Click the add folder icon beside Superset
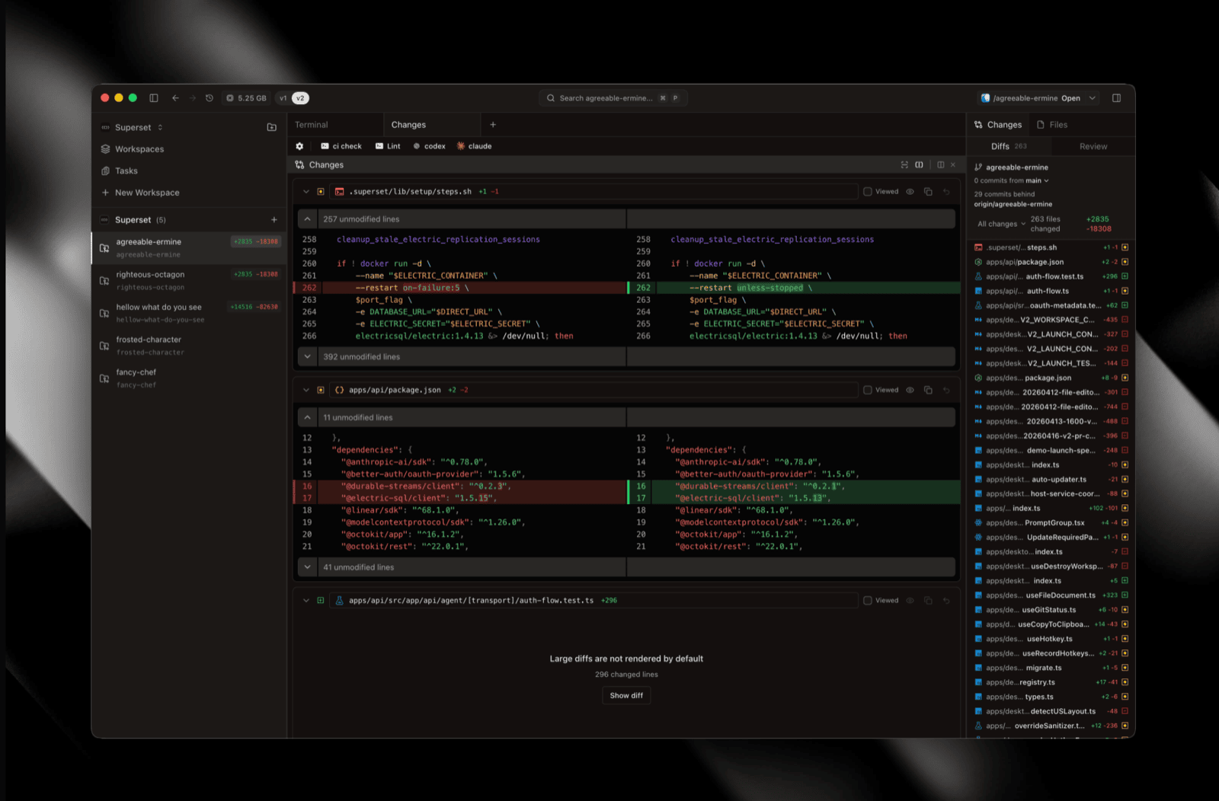The width and height of the screenshot is (1219, 801). tap(272, 128)
